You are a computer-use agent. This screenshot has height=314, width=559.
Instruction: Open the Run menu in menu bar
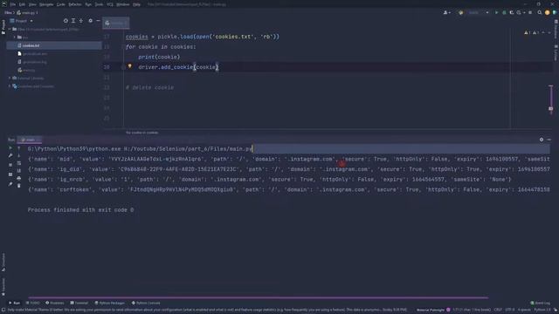pyautogui.click(x=88, y=4)
